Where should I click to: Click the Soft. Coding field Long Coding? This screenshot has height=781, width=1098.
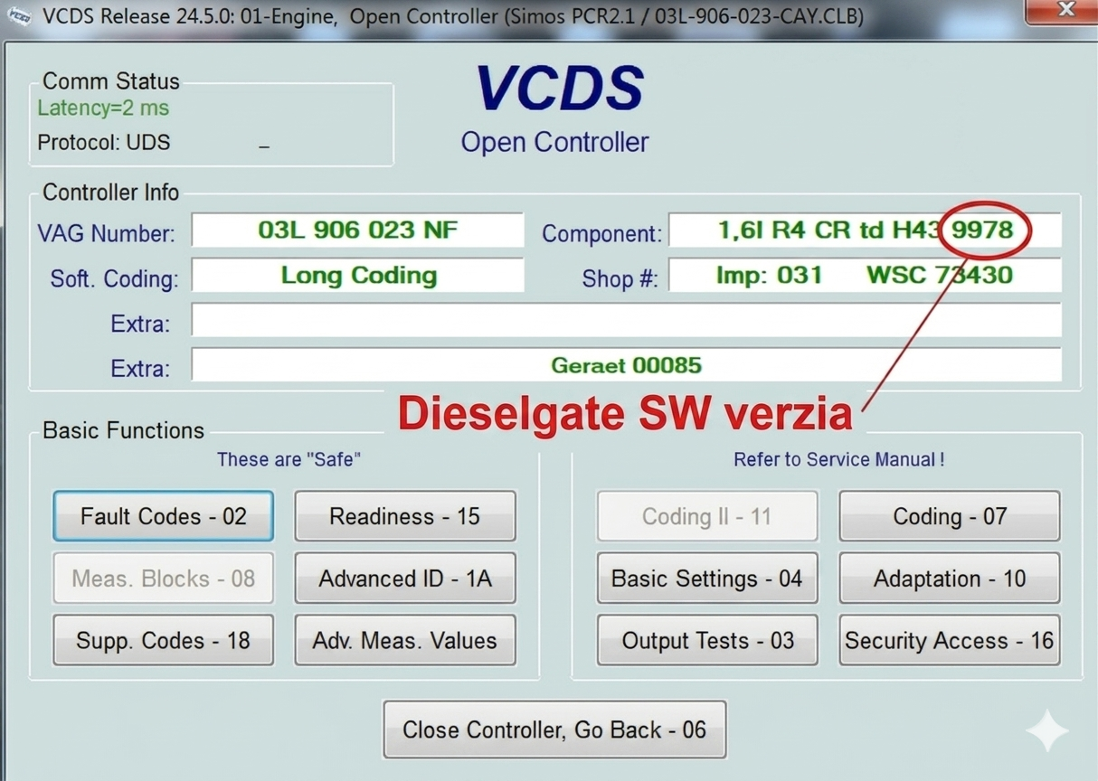coord(357,275)
